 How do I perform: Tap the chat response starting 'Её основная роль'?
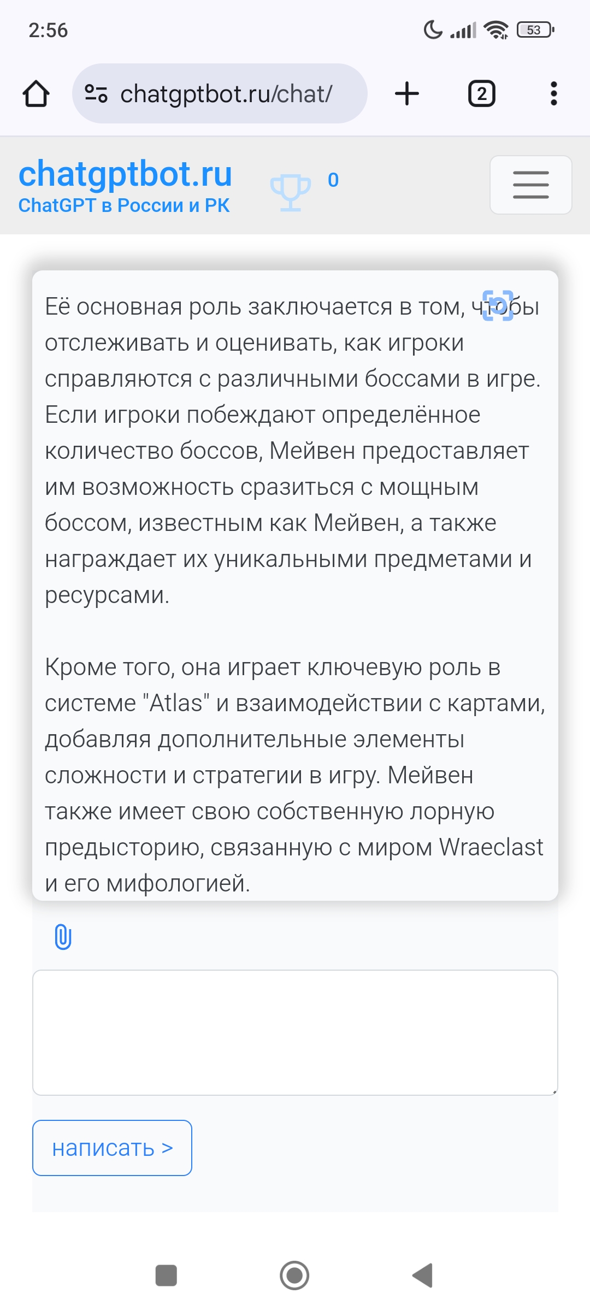point(295,586)
